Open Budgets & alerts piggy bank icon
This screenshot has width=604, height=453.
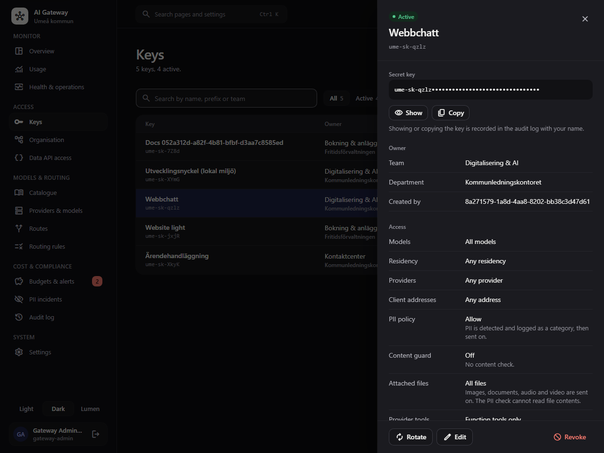click(x=19, y=281)
